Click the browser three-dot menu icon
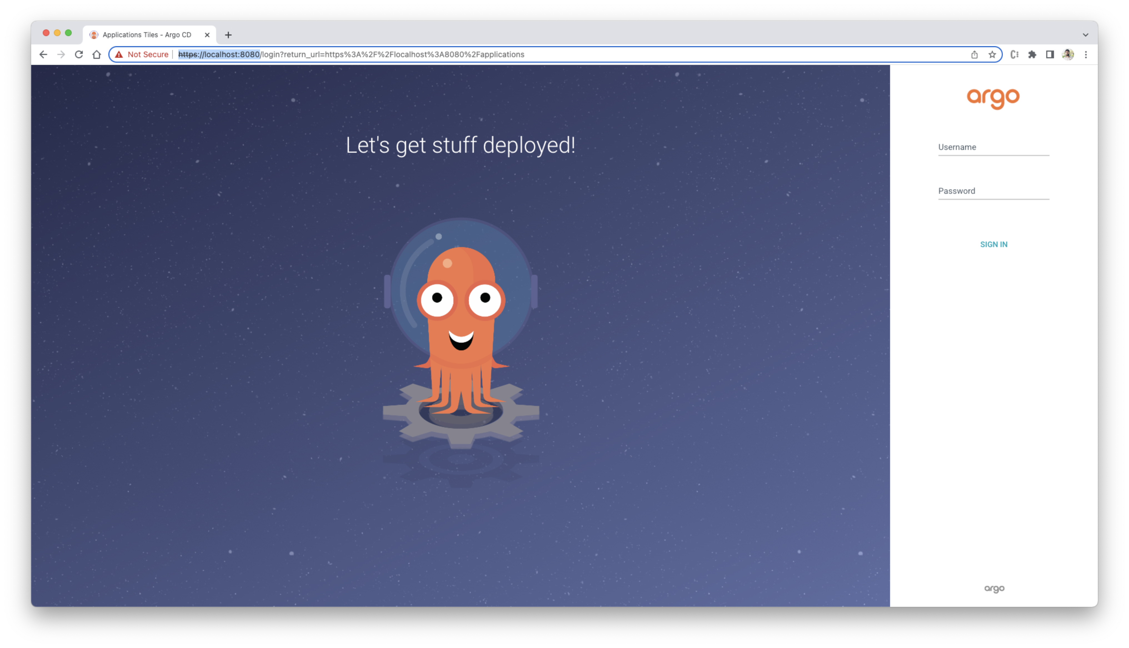 (x=1086, y=54)
